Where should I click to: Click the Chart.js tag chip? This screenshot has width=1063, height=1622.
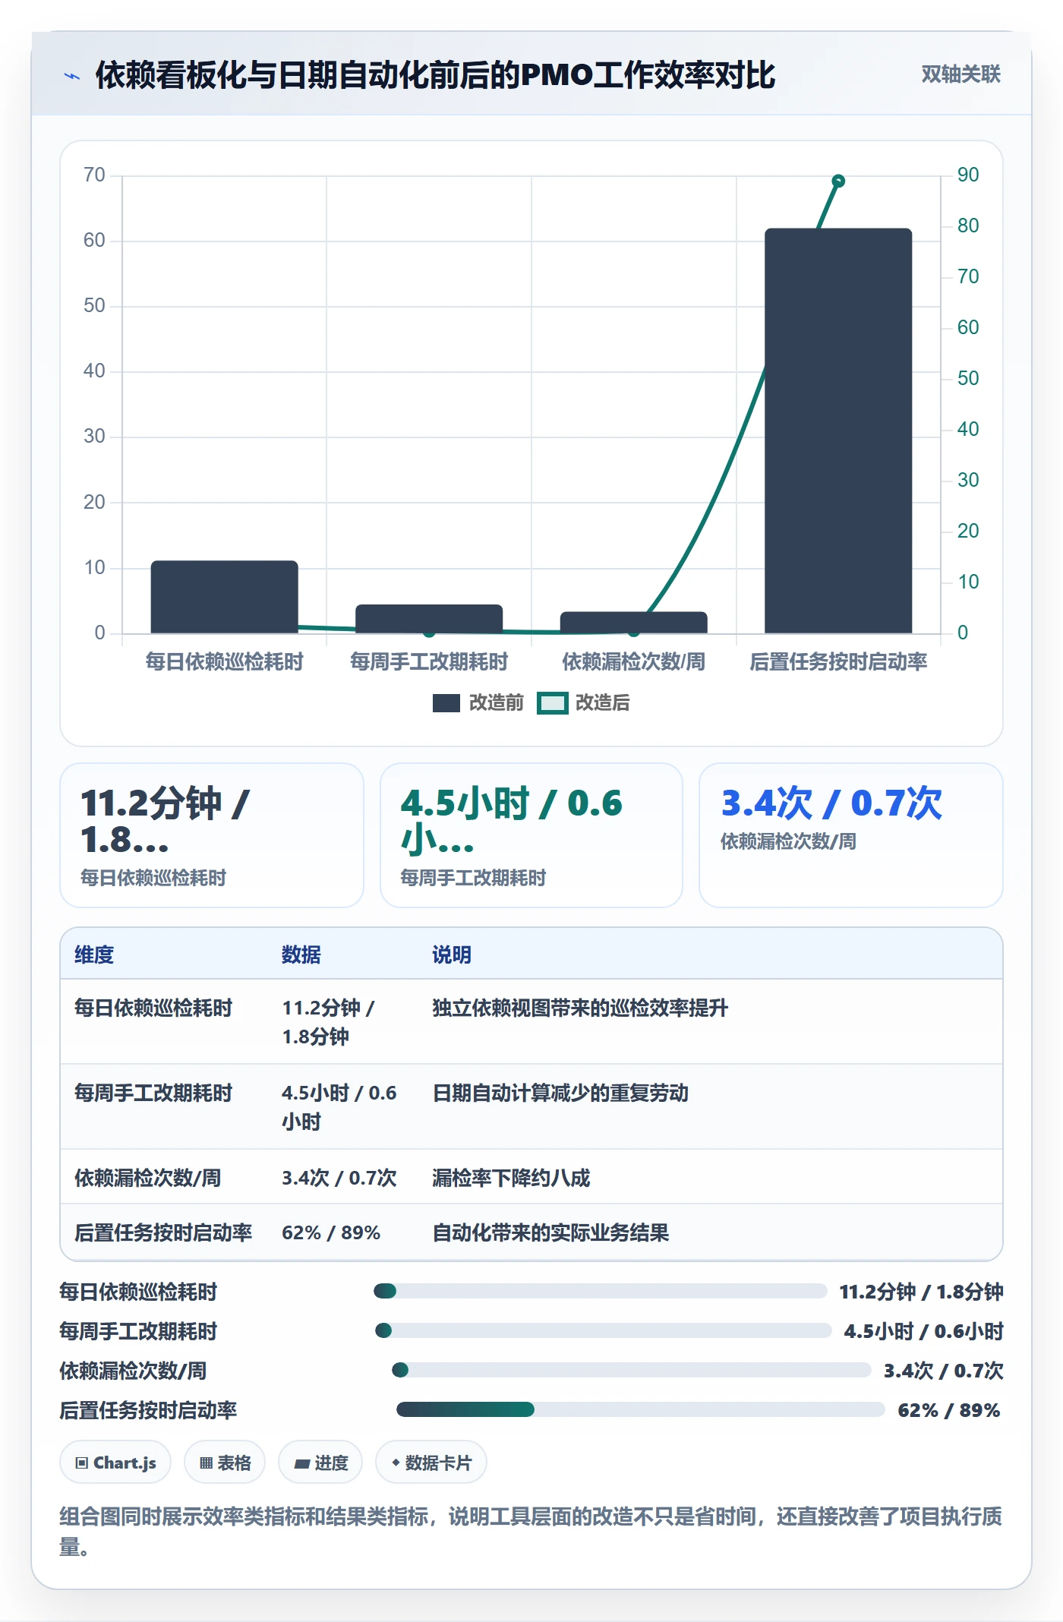[x=115, y=1463]
